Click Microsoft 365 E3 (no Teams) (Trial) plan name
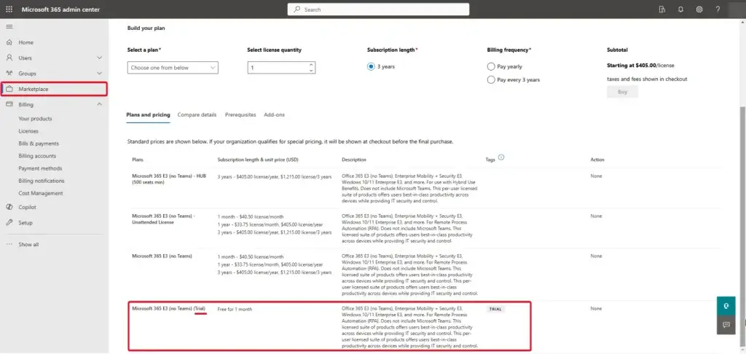Screen dimensions: 746x354 click(169, 309)
